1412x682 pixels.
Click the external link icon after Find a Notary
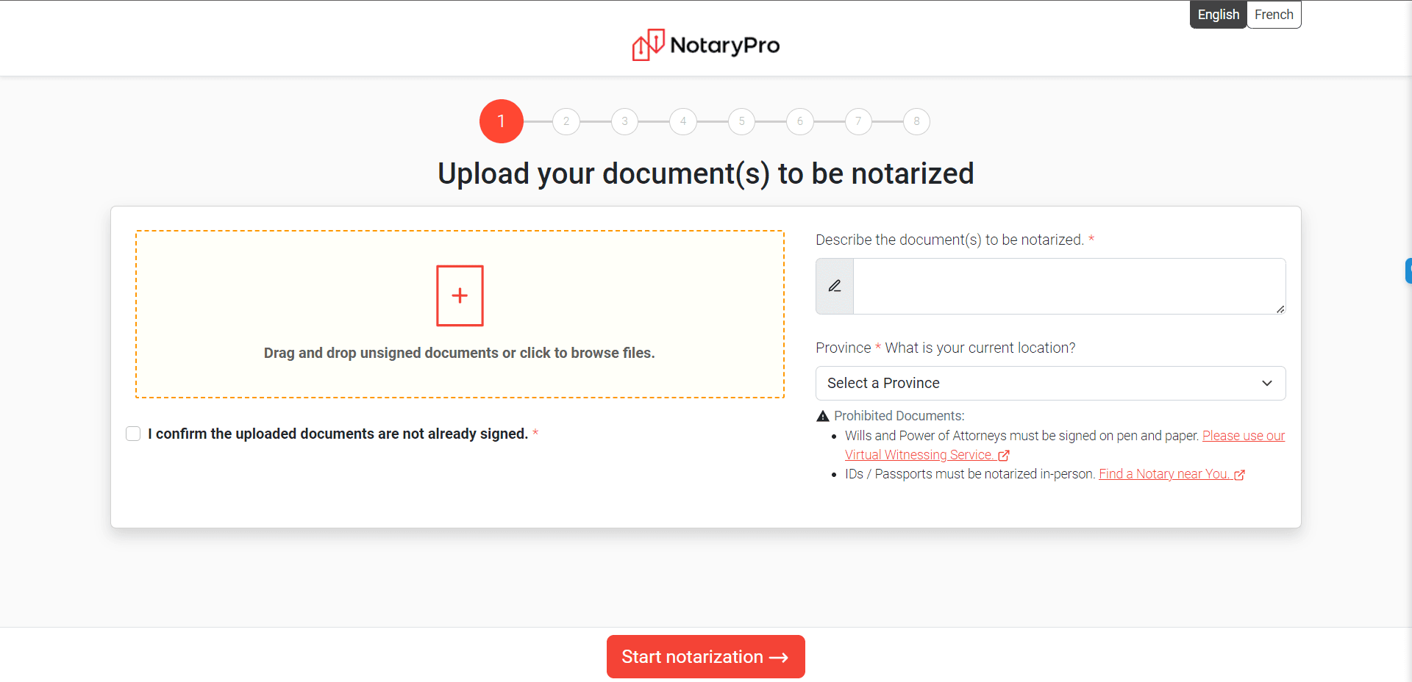1239,474
